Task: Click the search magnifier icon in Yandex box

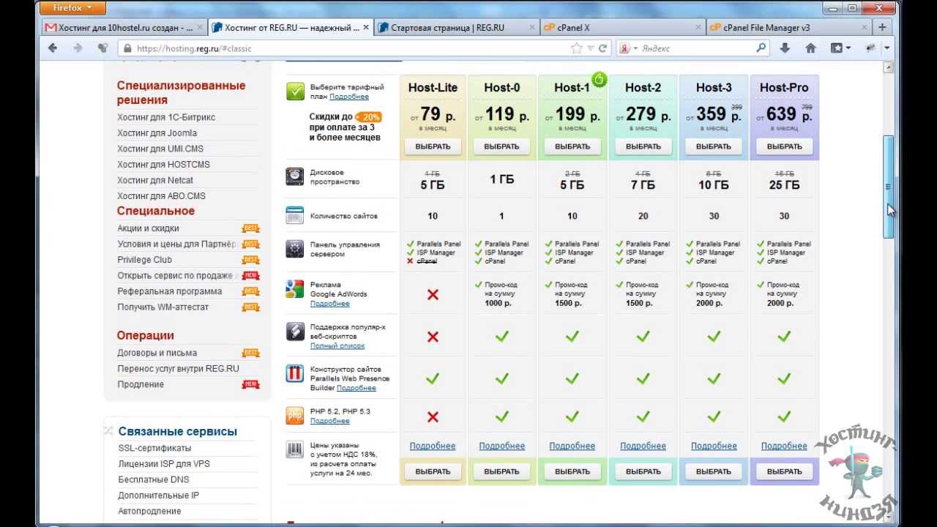Action: point(761,48)
